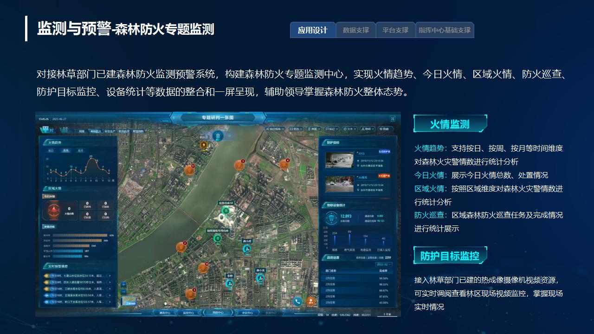Open the 测量 dropdown
594x334 pixels.
(314, 129)
